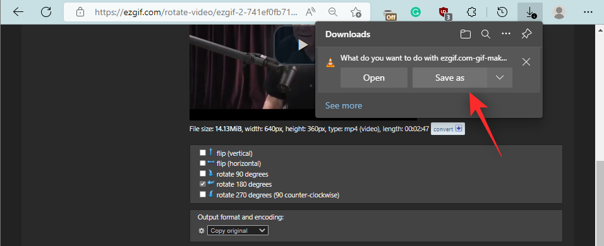The width and height of the screenshot is (604, 246).
Task: Click the file size info text
Action: point(309,129)
